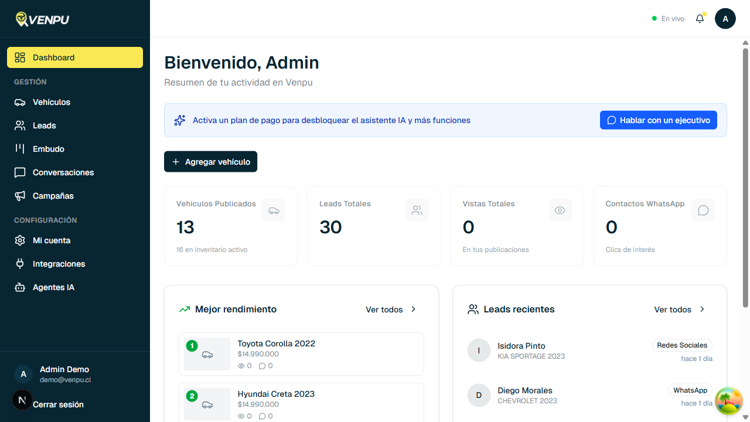This screenshot has height=422, width=750.
Task: Open the Embudo funnel icon
Action: 19,149
